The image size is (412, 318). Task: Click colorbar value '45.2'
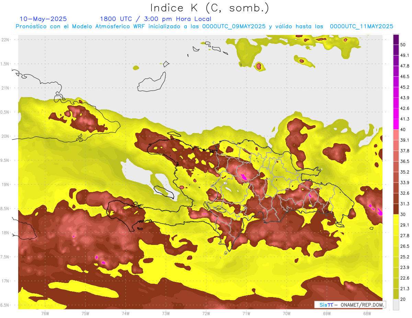(x=405, y=87)
